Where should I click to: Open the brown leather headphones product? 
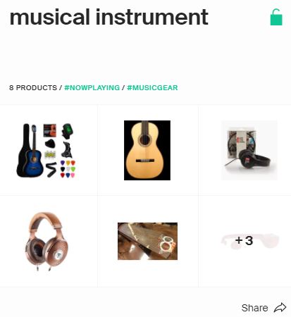point(47,242)
